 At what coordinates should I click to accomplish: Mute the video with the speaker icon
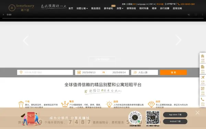pyautogui.click(x=189, y=14)
